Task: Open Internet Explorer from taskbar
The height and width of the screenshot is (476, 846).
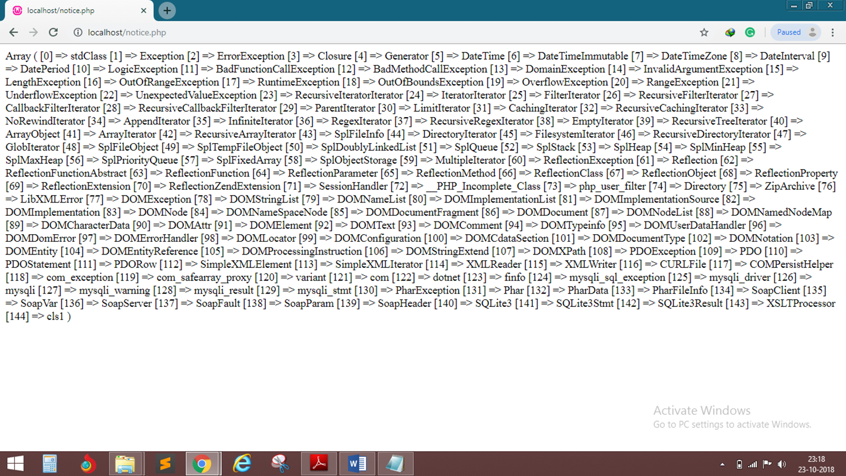Action: tap(242, 464)
